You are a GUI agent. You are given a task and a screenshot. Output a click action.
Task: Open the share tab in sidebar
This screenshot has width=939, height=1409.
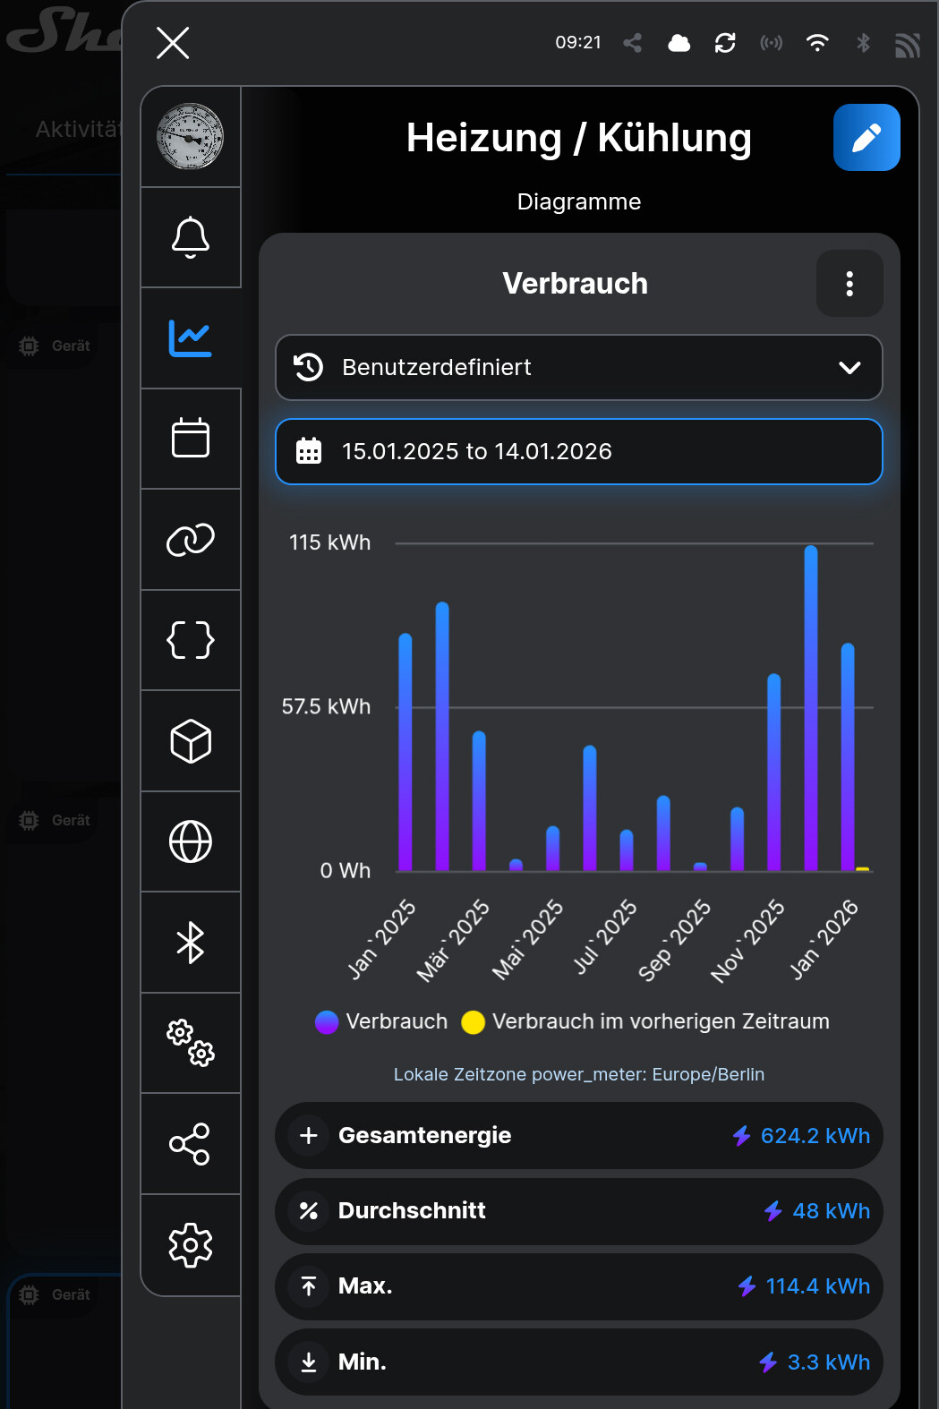(x=191, y=1144)
